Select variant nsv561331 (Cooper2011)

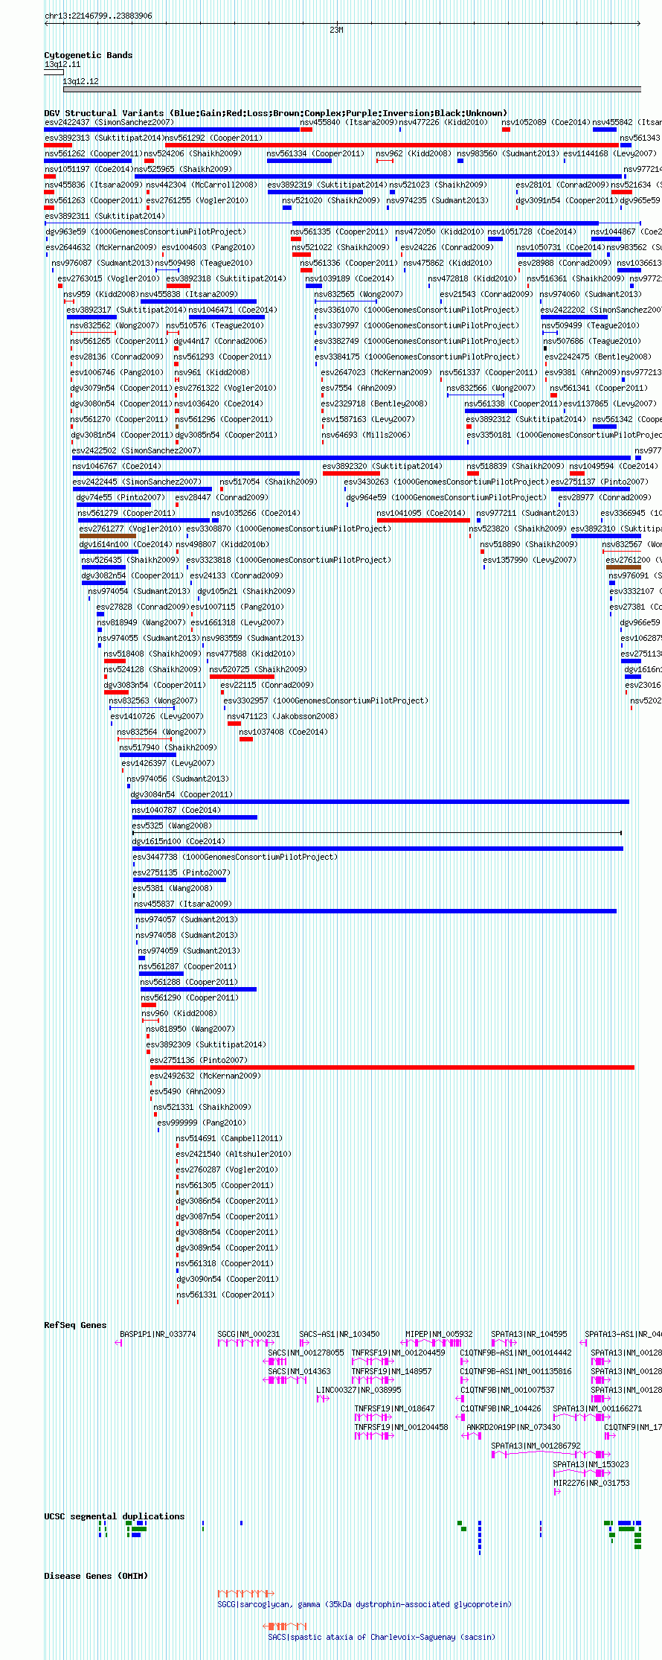tap(225, 1295)
